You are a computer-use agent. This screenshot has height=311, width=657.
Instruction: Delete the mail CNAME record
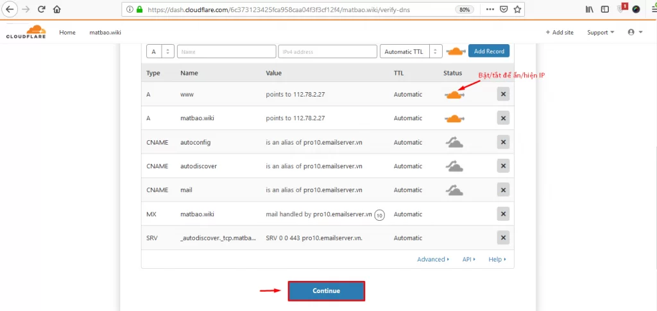pyautogui.click(x=503, y=190)
